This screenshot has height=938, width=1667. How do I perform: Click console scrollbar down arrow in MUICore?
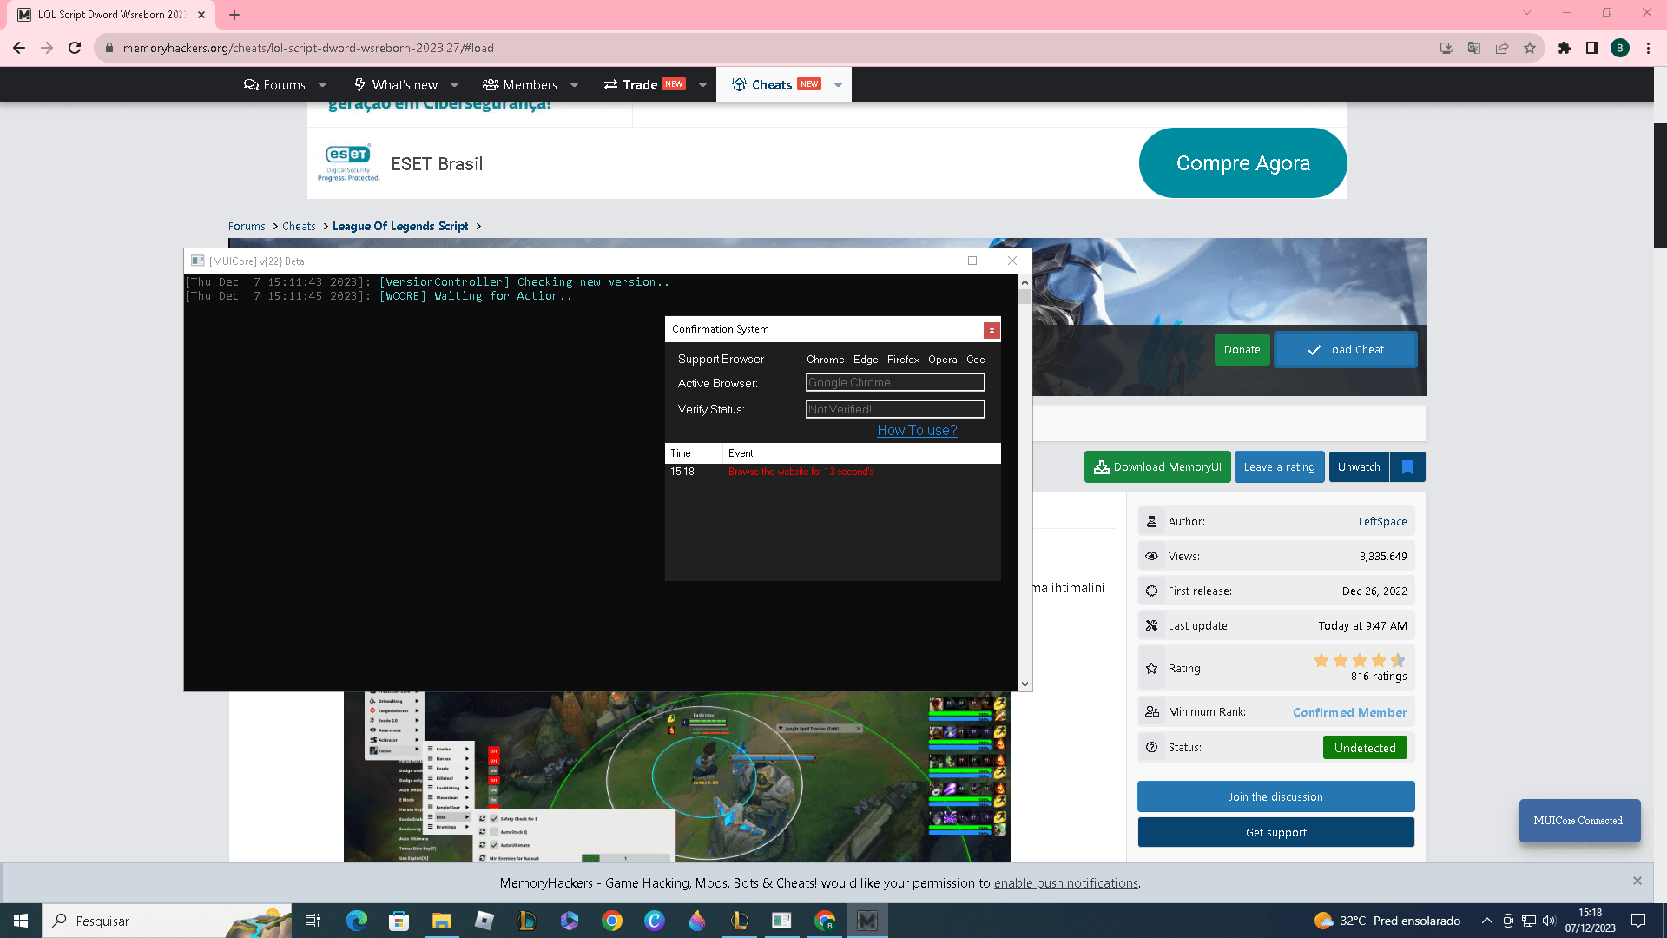(1025, 684)
